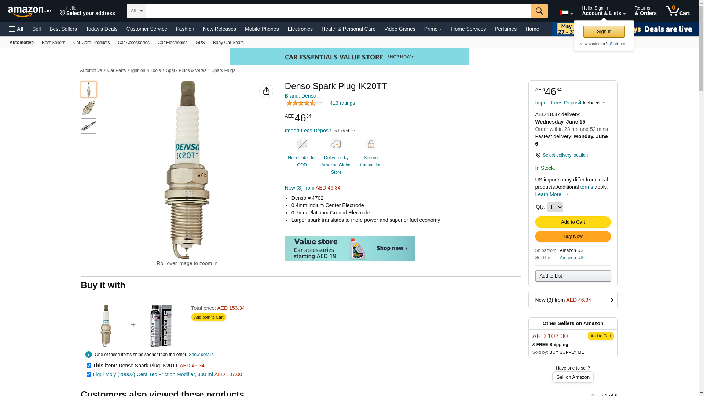
Task: Click the search magnifier button
Action: pos(539,11)
